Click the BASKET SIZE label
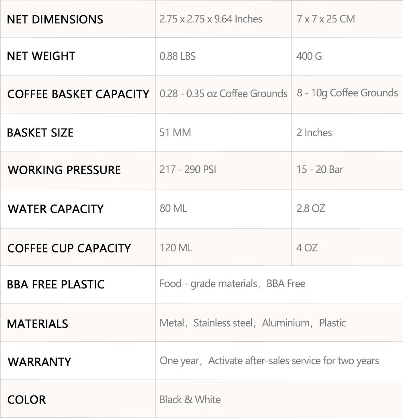403x418 pixels. (x=40, y=133)
